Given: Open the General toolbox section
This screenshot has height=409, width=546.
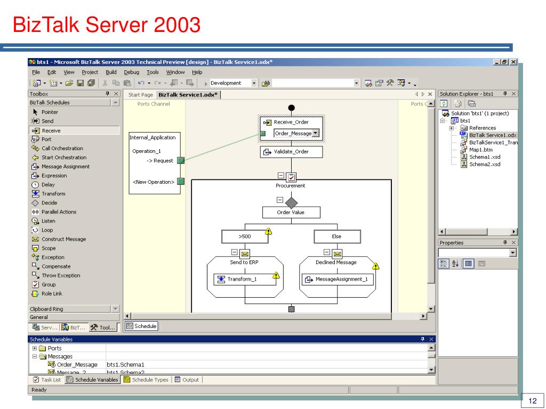Looking at the screenshot, I should (74, 317).
